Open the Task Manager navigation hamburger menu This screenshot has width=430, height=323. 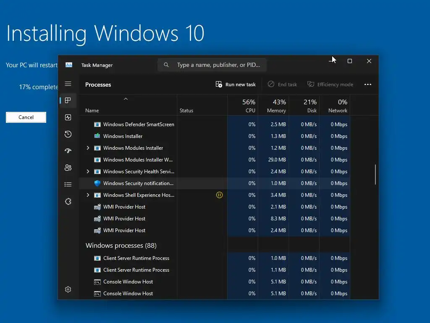[x=68, y=84]
